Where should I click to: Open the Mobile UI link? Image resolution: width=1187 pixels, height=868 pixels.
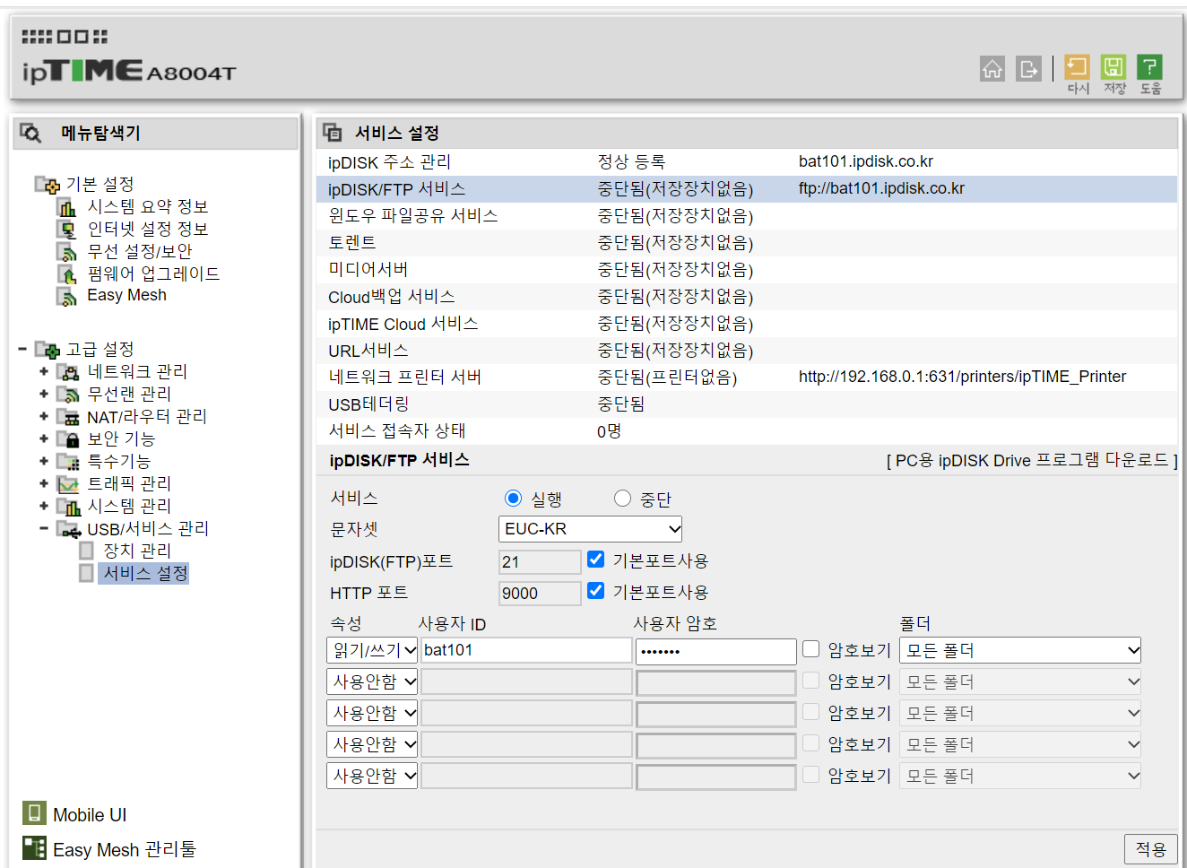pyautogui.click(x=90, y=815)
